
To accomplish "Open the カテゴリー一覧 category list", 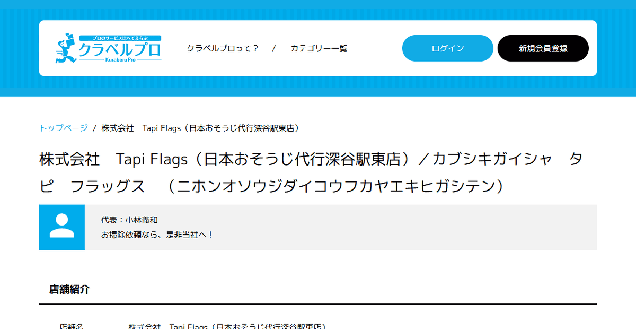I will click(x=319, y=48).
